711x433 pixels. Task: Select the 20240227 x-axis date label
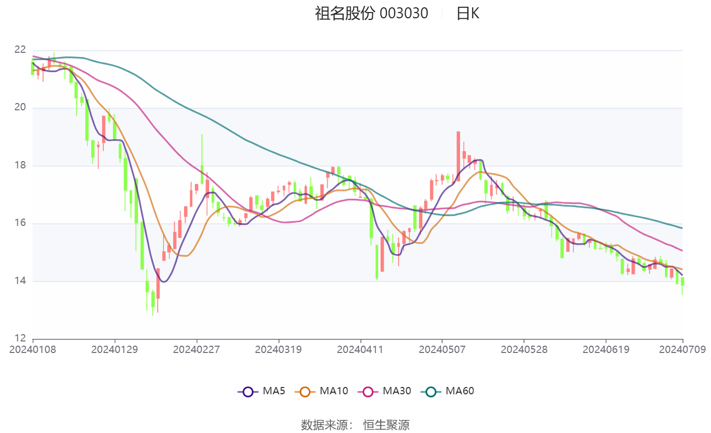pos(197,349)
